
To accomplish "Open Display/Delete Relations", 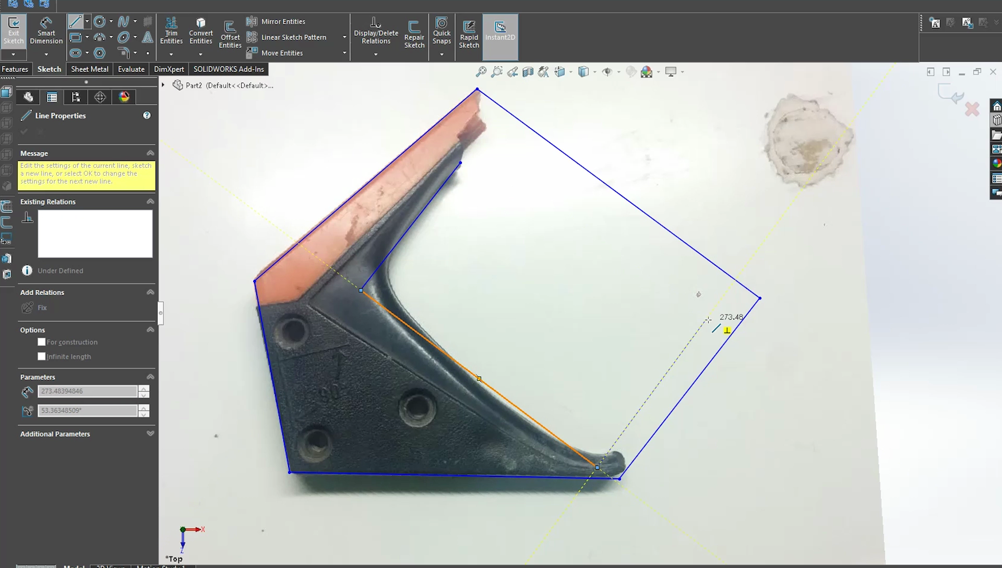I will click(376, 31).
